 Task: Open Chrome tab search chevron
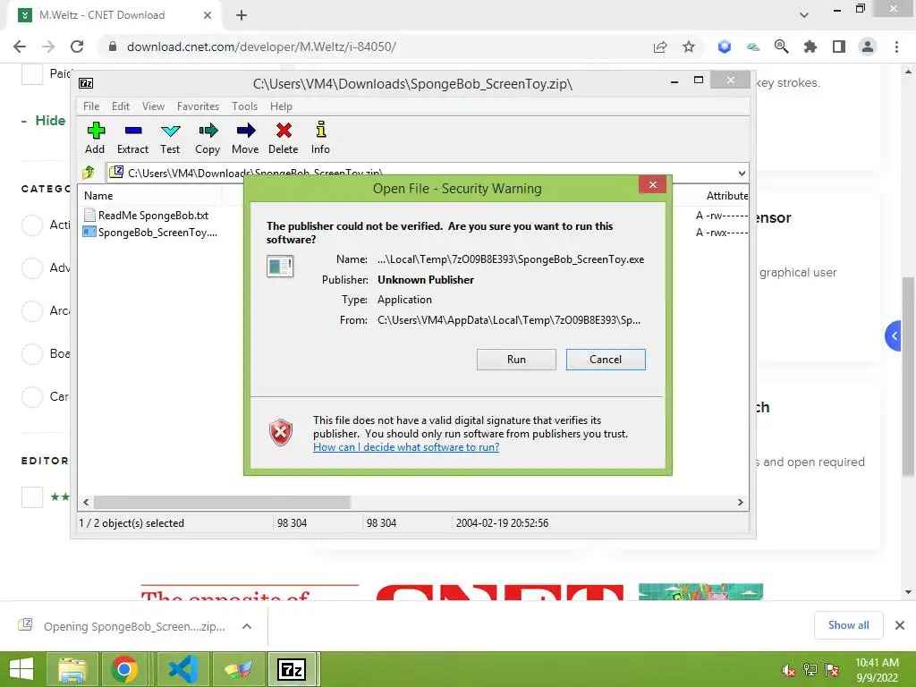pos(804,15)
